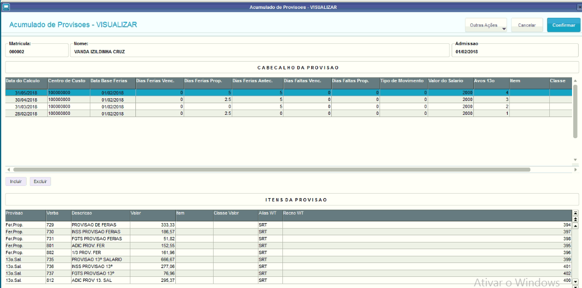Click the page-up double arrow in items grid
This screenshot has width=582, height=288.
pyautogui.click(x=575, y=219)
